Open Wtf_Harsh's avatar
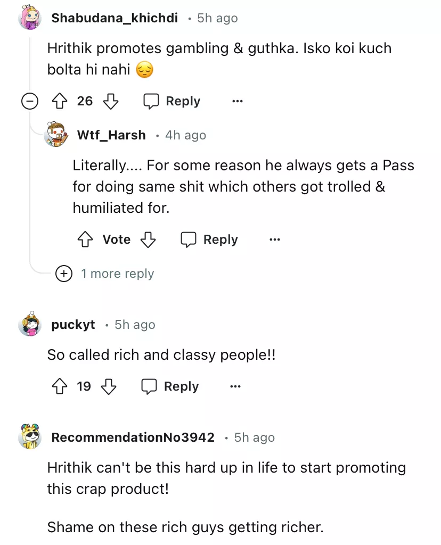Viewport: 441px width, 545px height. pyautogui.click(x=56, y=135)
